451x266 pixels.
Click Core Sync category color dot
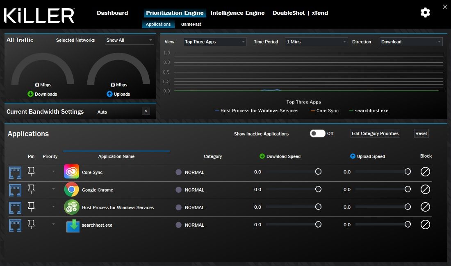click(179, 172)
